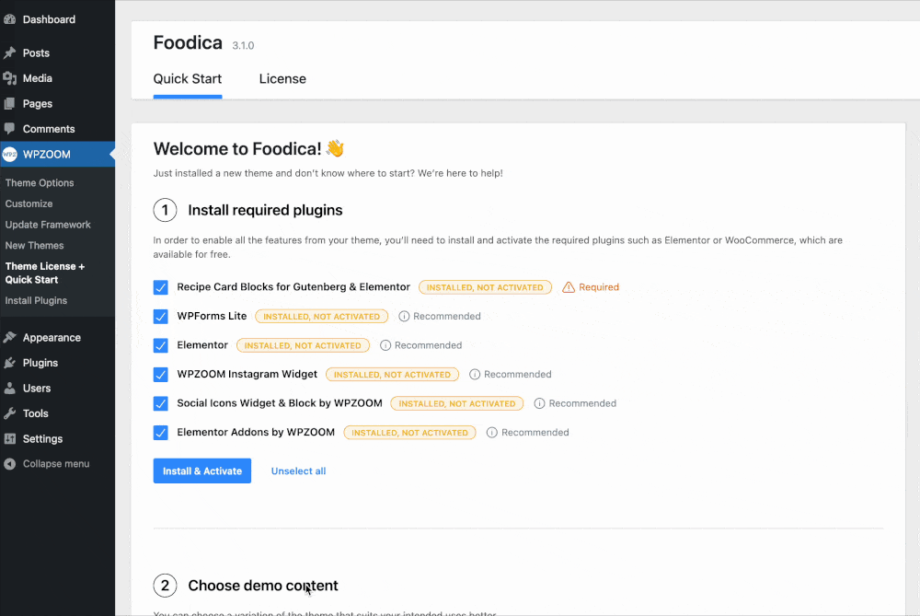Select Theme License + Quick Start item
This screenshot has height=616, width=920.
tap(45, 273)
